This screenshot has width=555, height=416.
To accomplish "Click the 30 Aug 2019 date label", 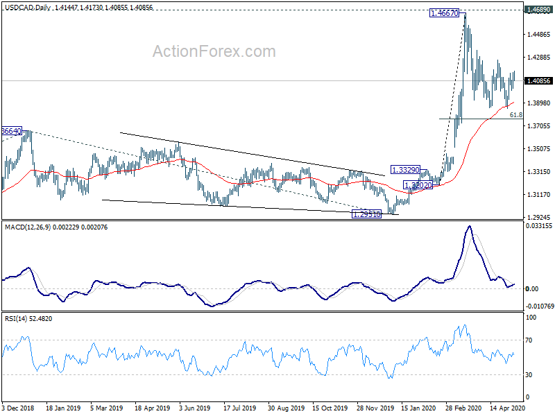I will [286, 408].
